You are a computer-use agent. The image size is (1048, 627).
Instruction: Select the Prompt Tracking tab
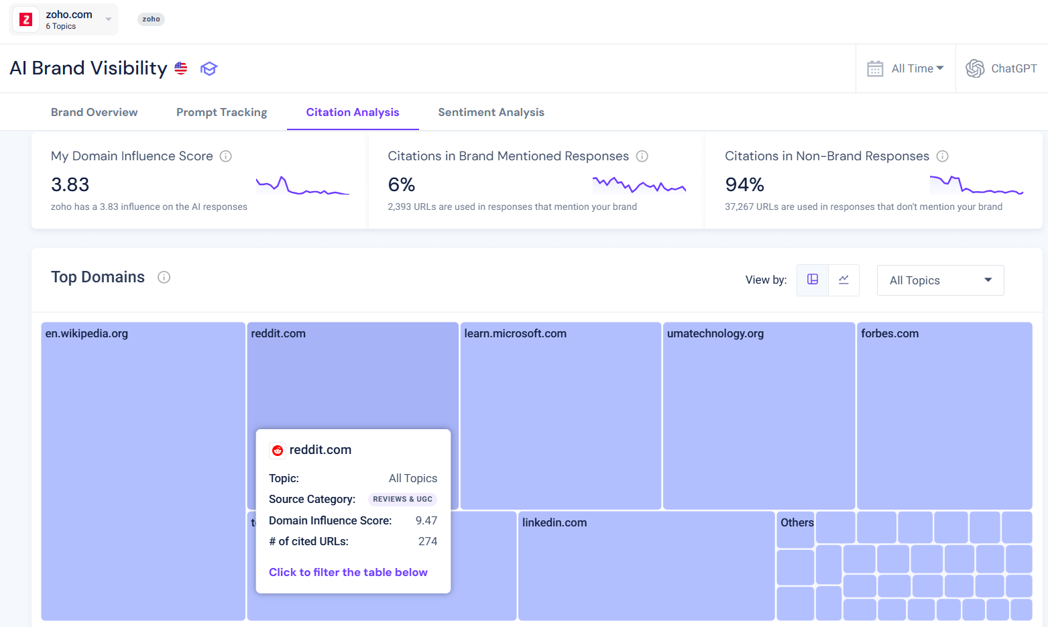point(221,112)
